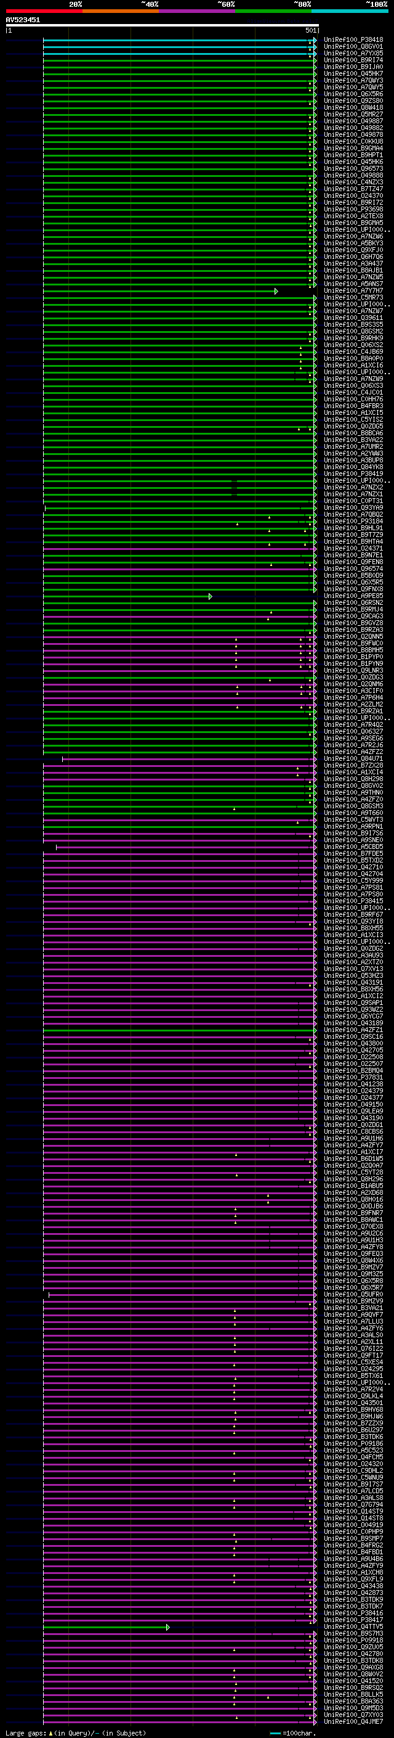This screenshot has width=394, height=1738.
Task: Select the UniRef100_Q7XY03 label
Action: coord(353,1715)
